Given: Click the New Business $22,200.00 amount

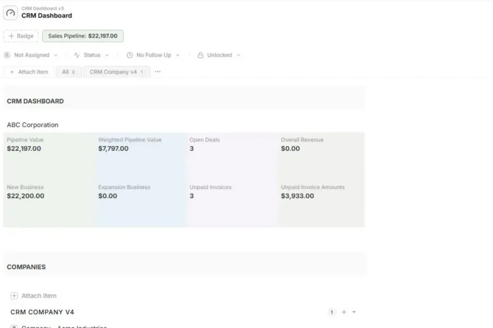Looking at the screenshot, I should pyautogui.click(x=26, y=196).
